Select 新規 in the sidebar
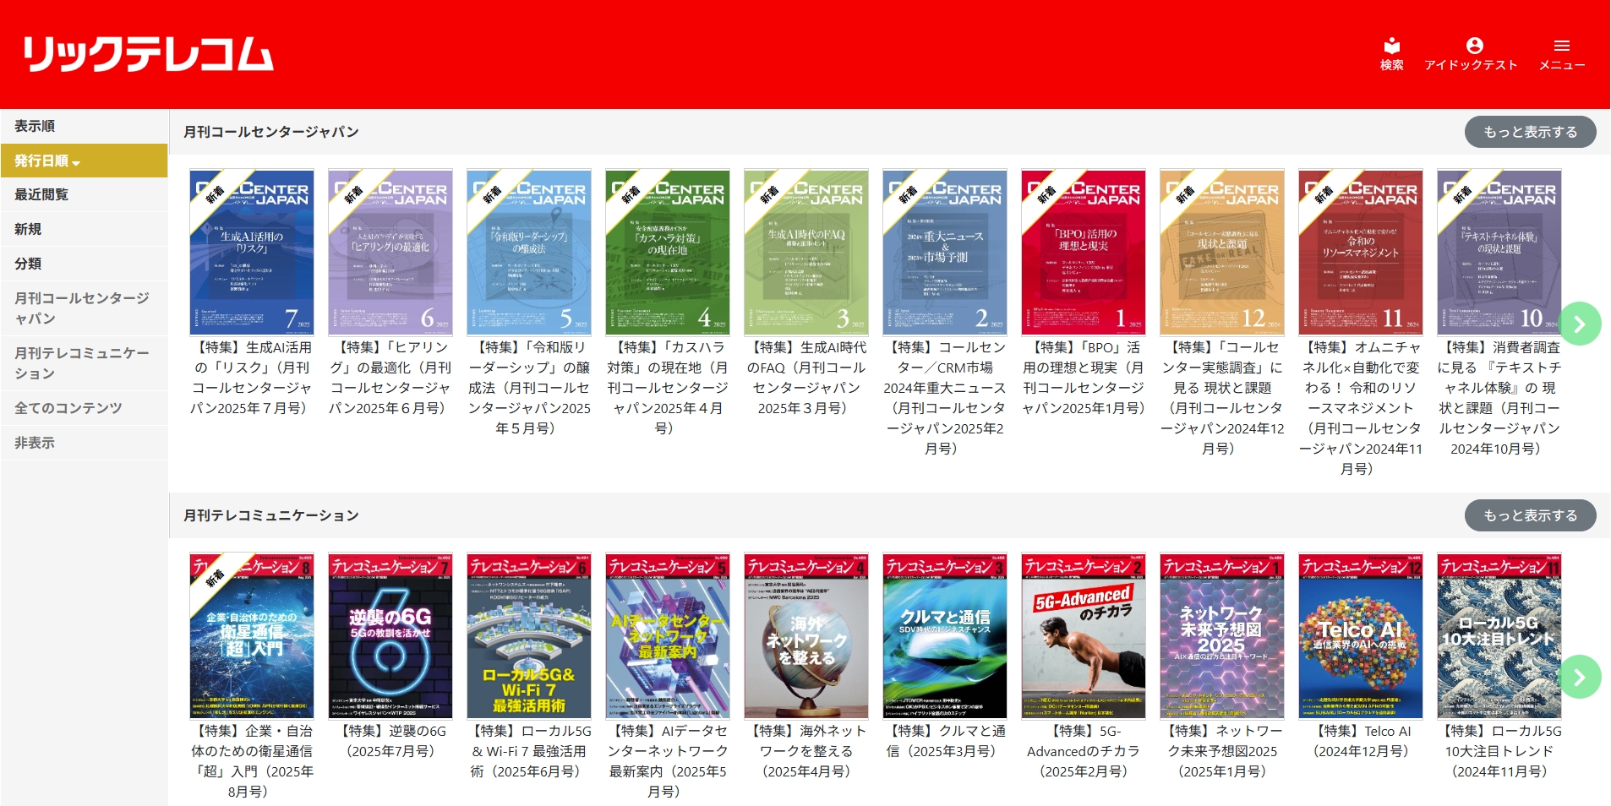The height and width of the screenshot is (806, 1611). coord(84,230)
